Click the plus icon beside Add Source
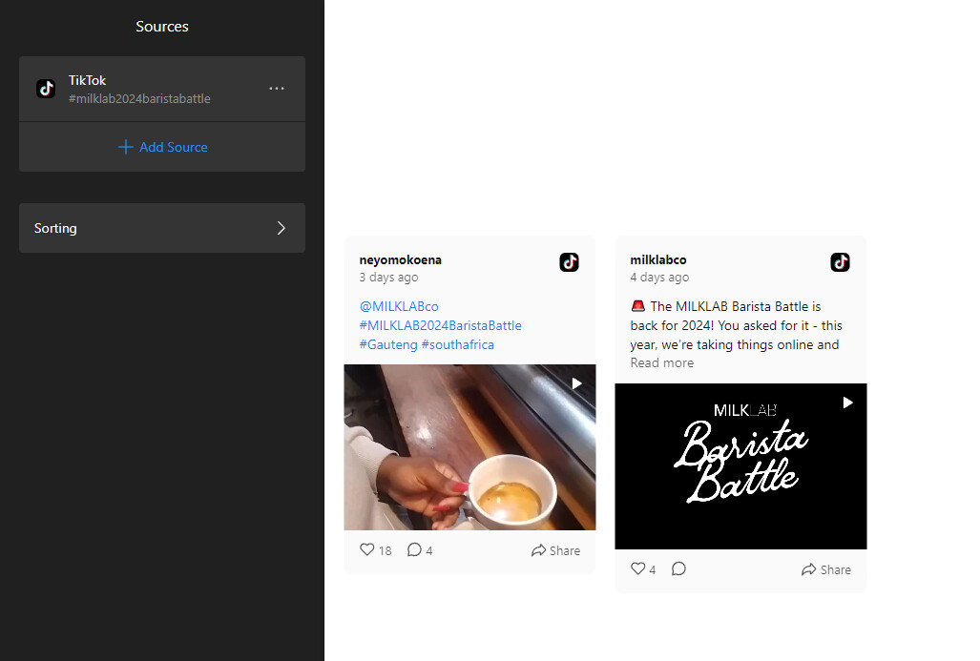Viewport: 980px width, 661px height. pos(126,147)
